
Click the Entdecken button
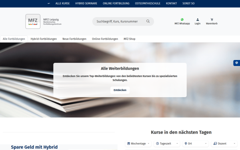click(x=120, y=90)
